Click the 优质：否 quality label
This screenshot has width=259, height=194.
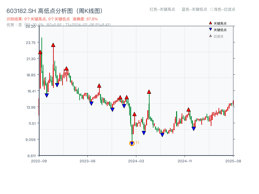click(x=13, y=25)
